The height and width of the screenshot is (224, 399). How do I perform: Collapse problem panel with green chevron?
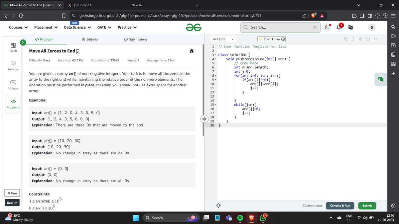pyautogui.click(x=23, y=42)
